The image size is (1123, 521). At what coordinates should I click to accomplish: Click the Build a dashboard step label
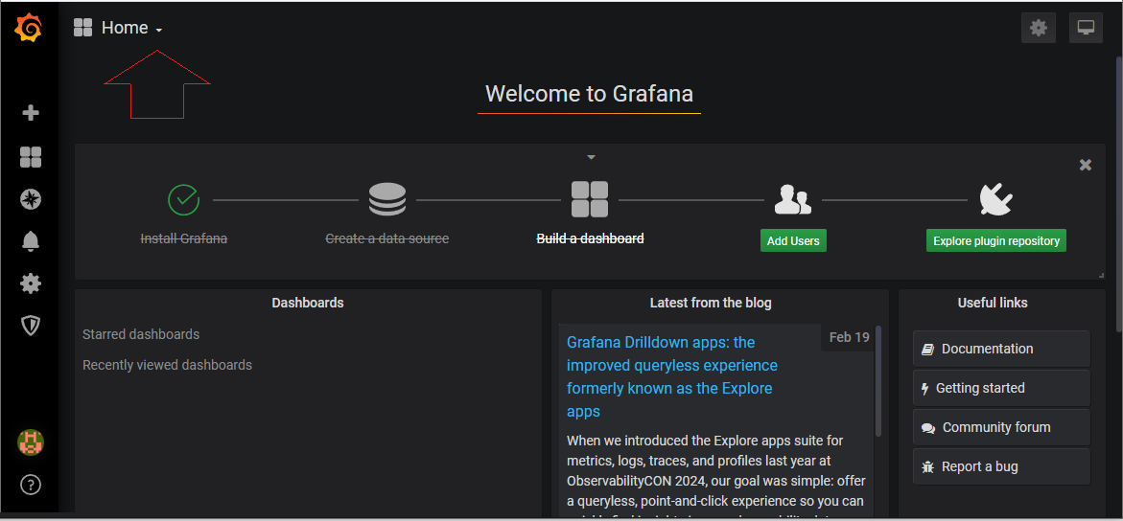590,238
